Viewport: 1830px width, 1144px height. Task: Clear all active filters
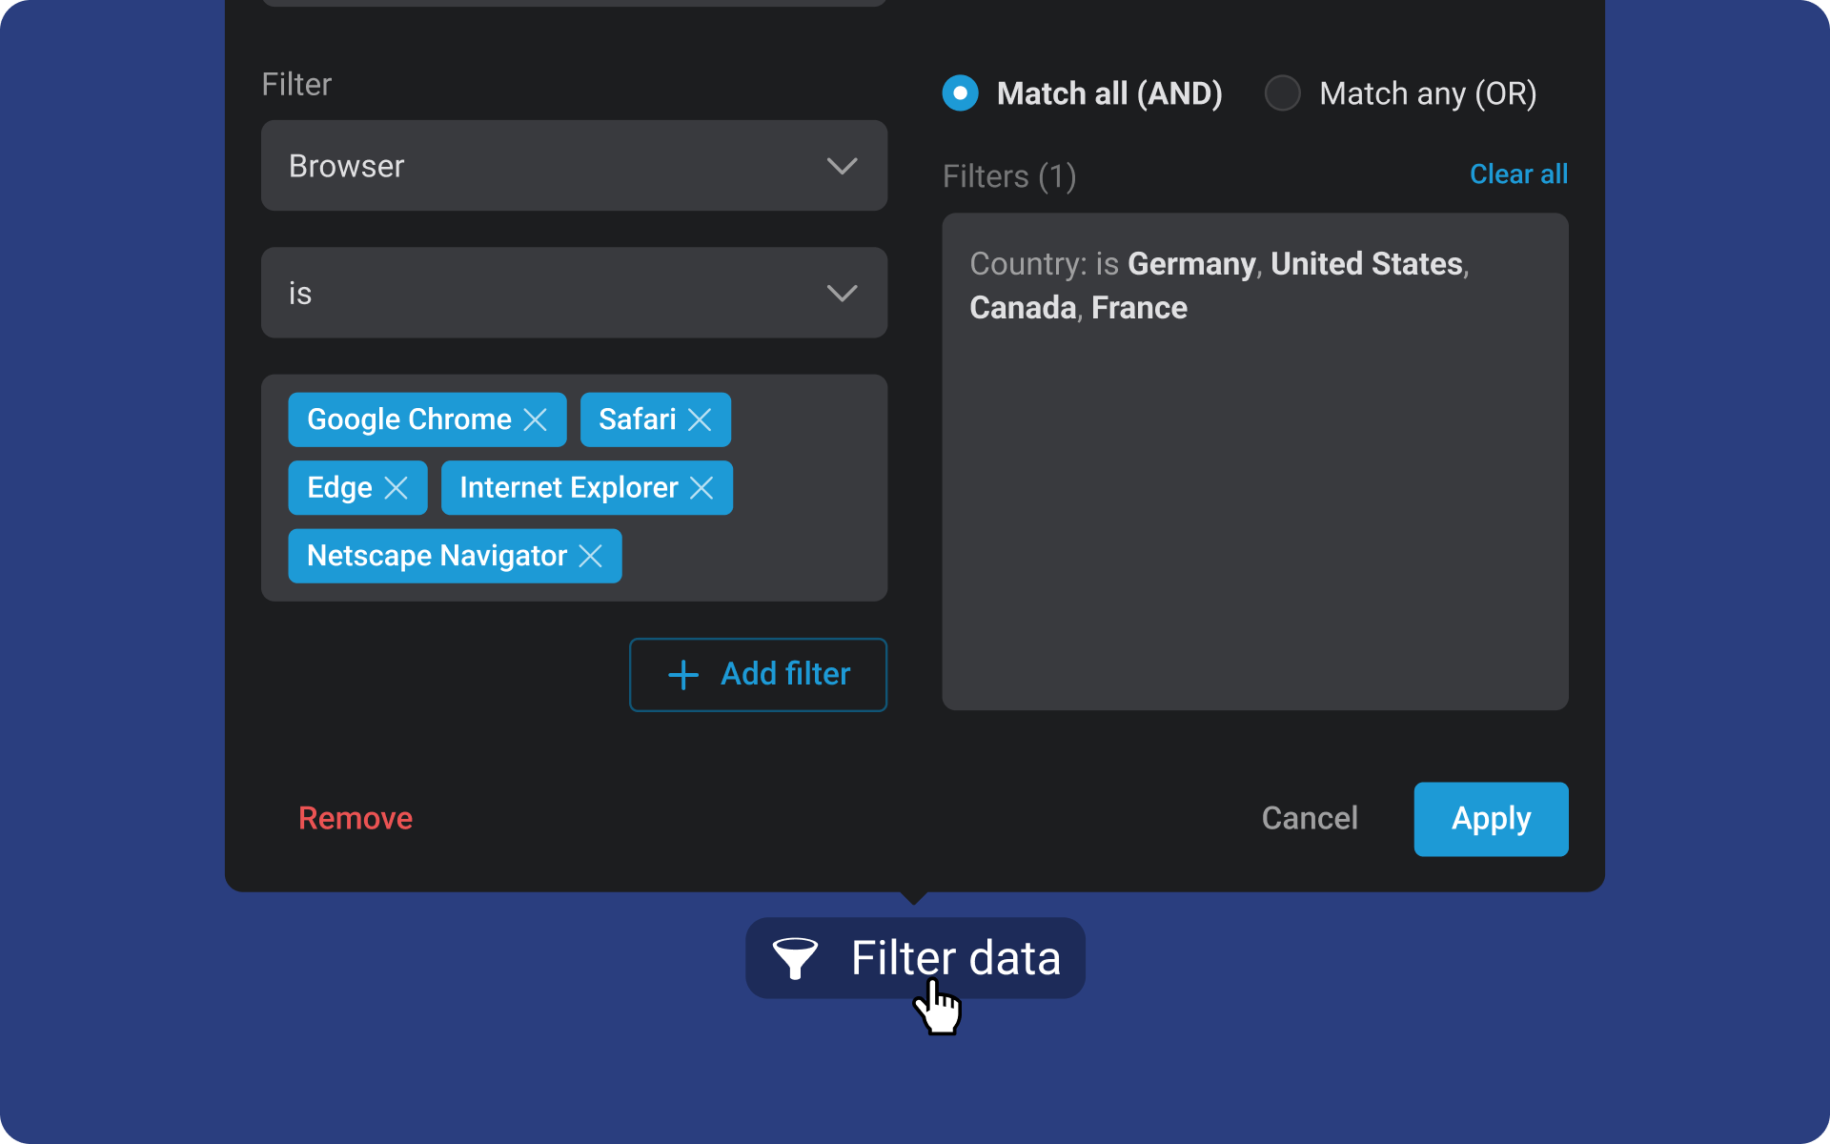(1518, 174)
